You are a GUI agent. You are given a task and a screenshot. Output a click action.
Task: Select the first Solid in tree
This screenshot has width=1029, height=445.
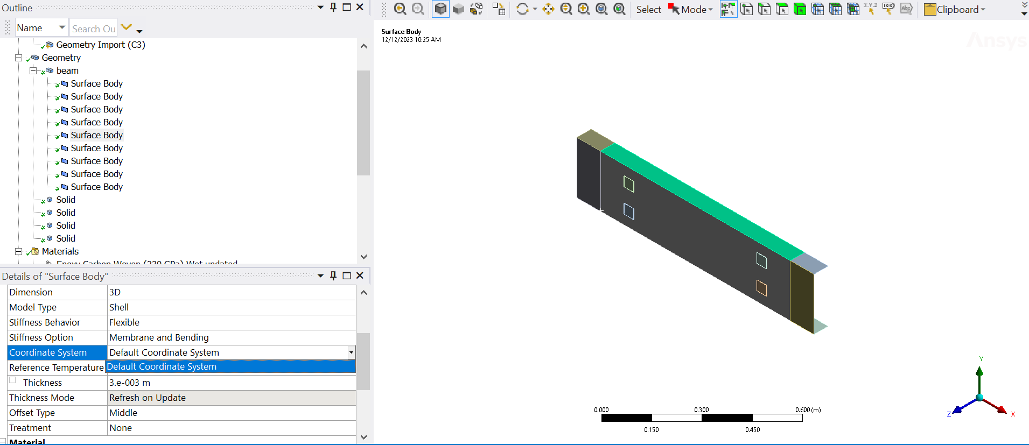click(x=66, y=200)
